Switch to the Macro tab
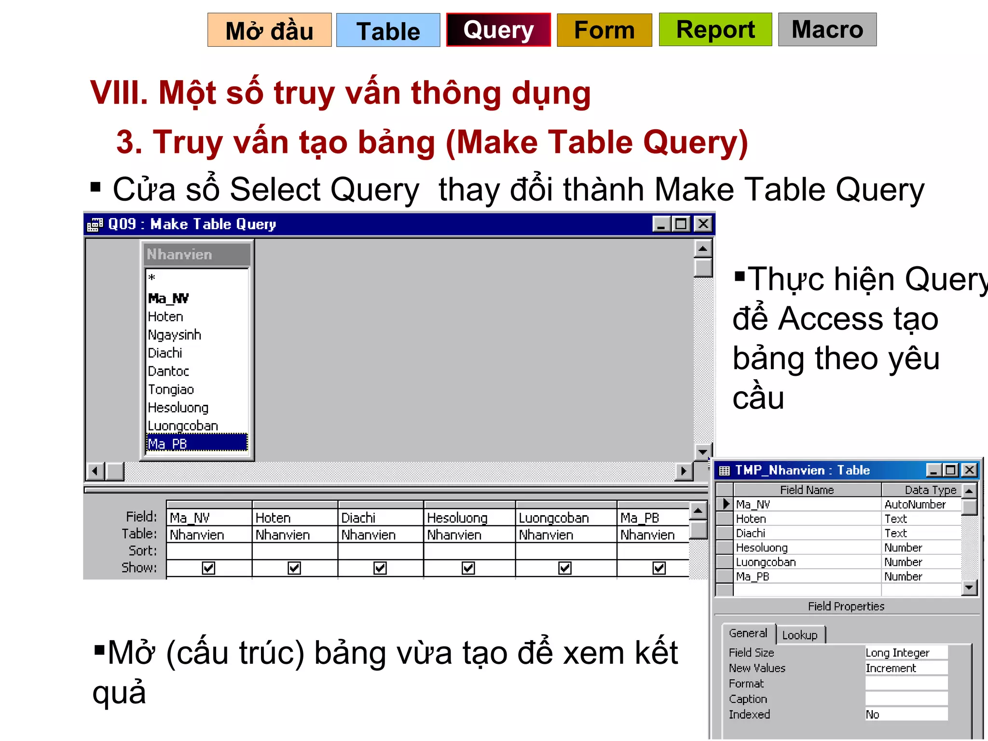The height and width of the screenshot is (741, 988). (x=827, y=30)
